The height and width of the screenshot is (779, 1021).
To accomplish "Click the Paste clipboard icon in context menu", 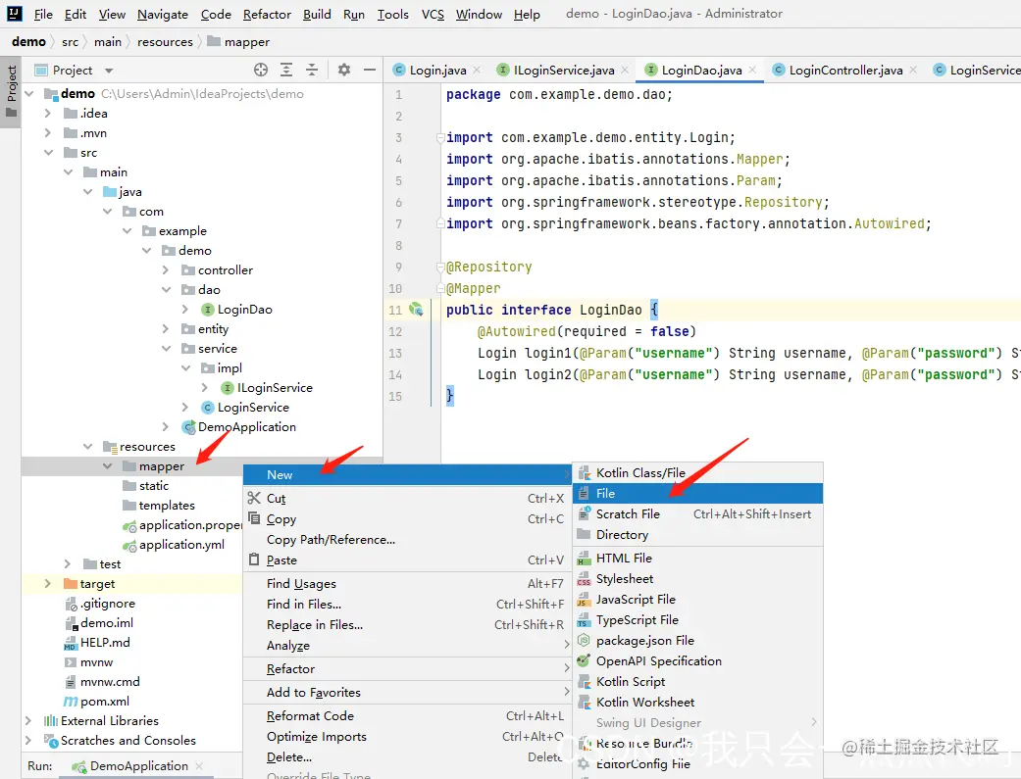I will pyautogui.click(x=254, y=560).
